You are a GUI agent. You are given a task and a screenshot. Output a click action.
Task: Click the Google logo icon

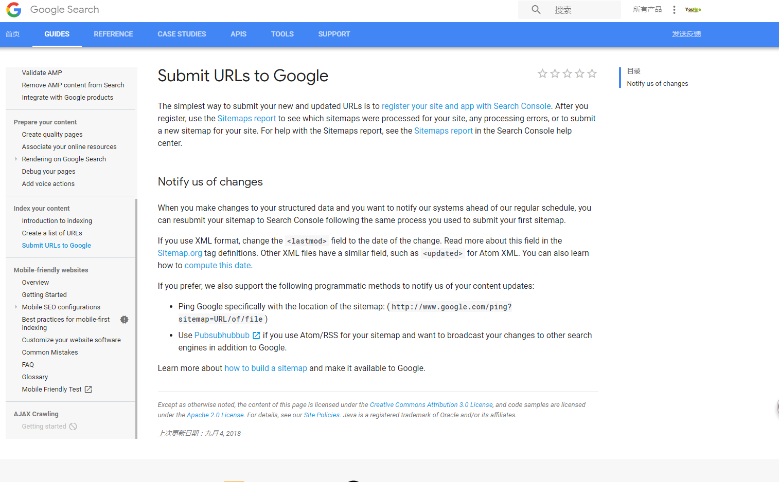(14, 10)
